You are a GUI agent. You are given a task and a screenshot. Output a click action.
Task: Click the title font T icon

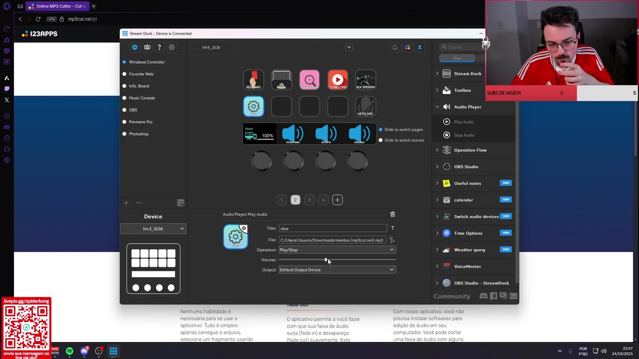[x=392, y=228]
